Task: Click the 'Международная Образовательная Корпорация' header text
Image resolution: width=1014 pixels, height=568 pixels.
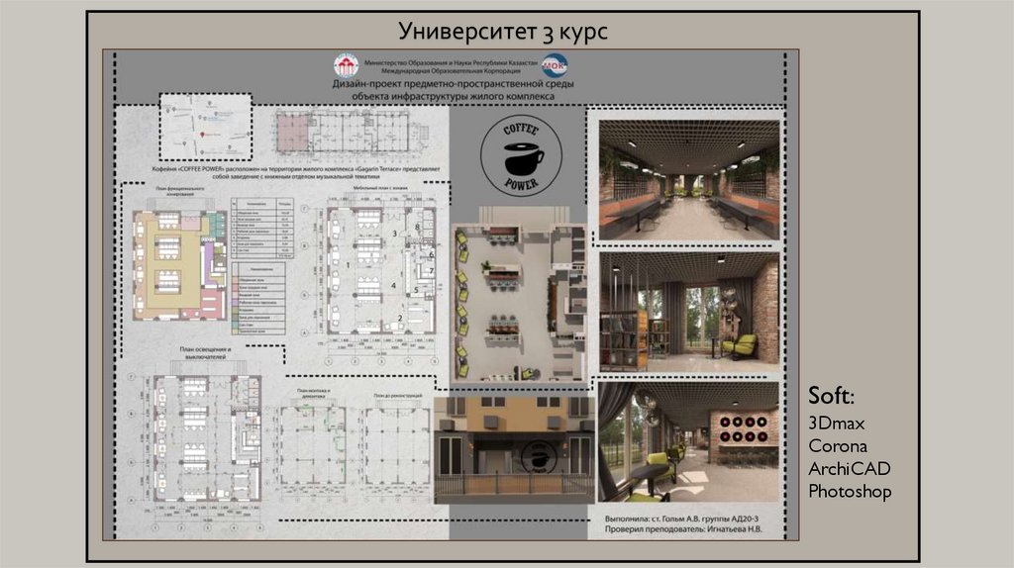Action: pos(451,71)
